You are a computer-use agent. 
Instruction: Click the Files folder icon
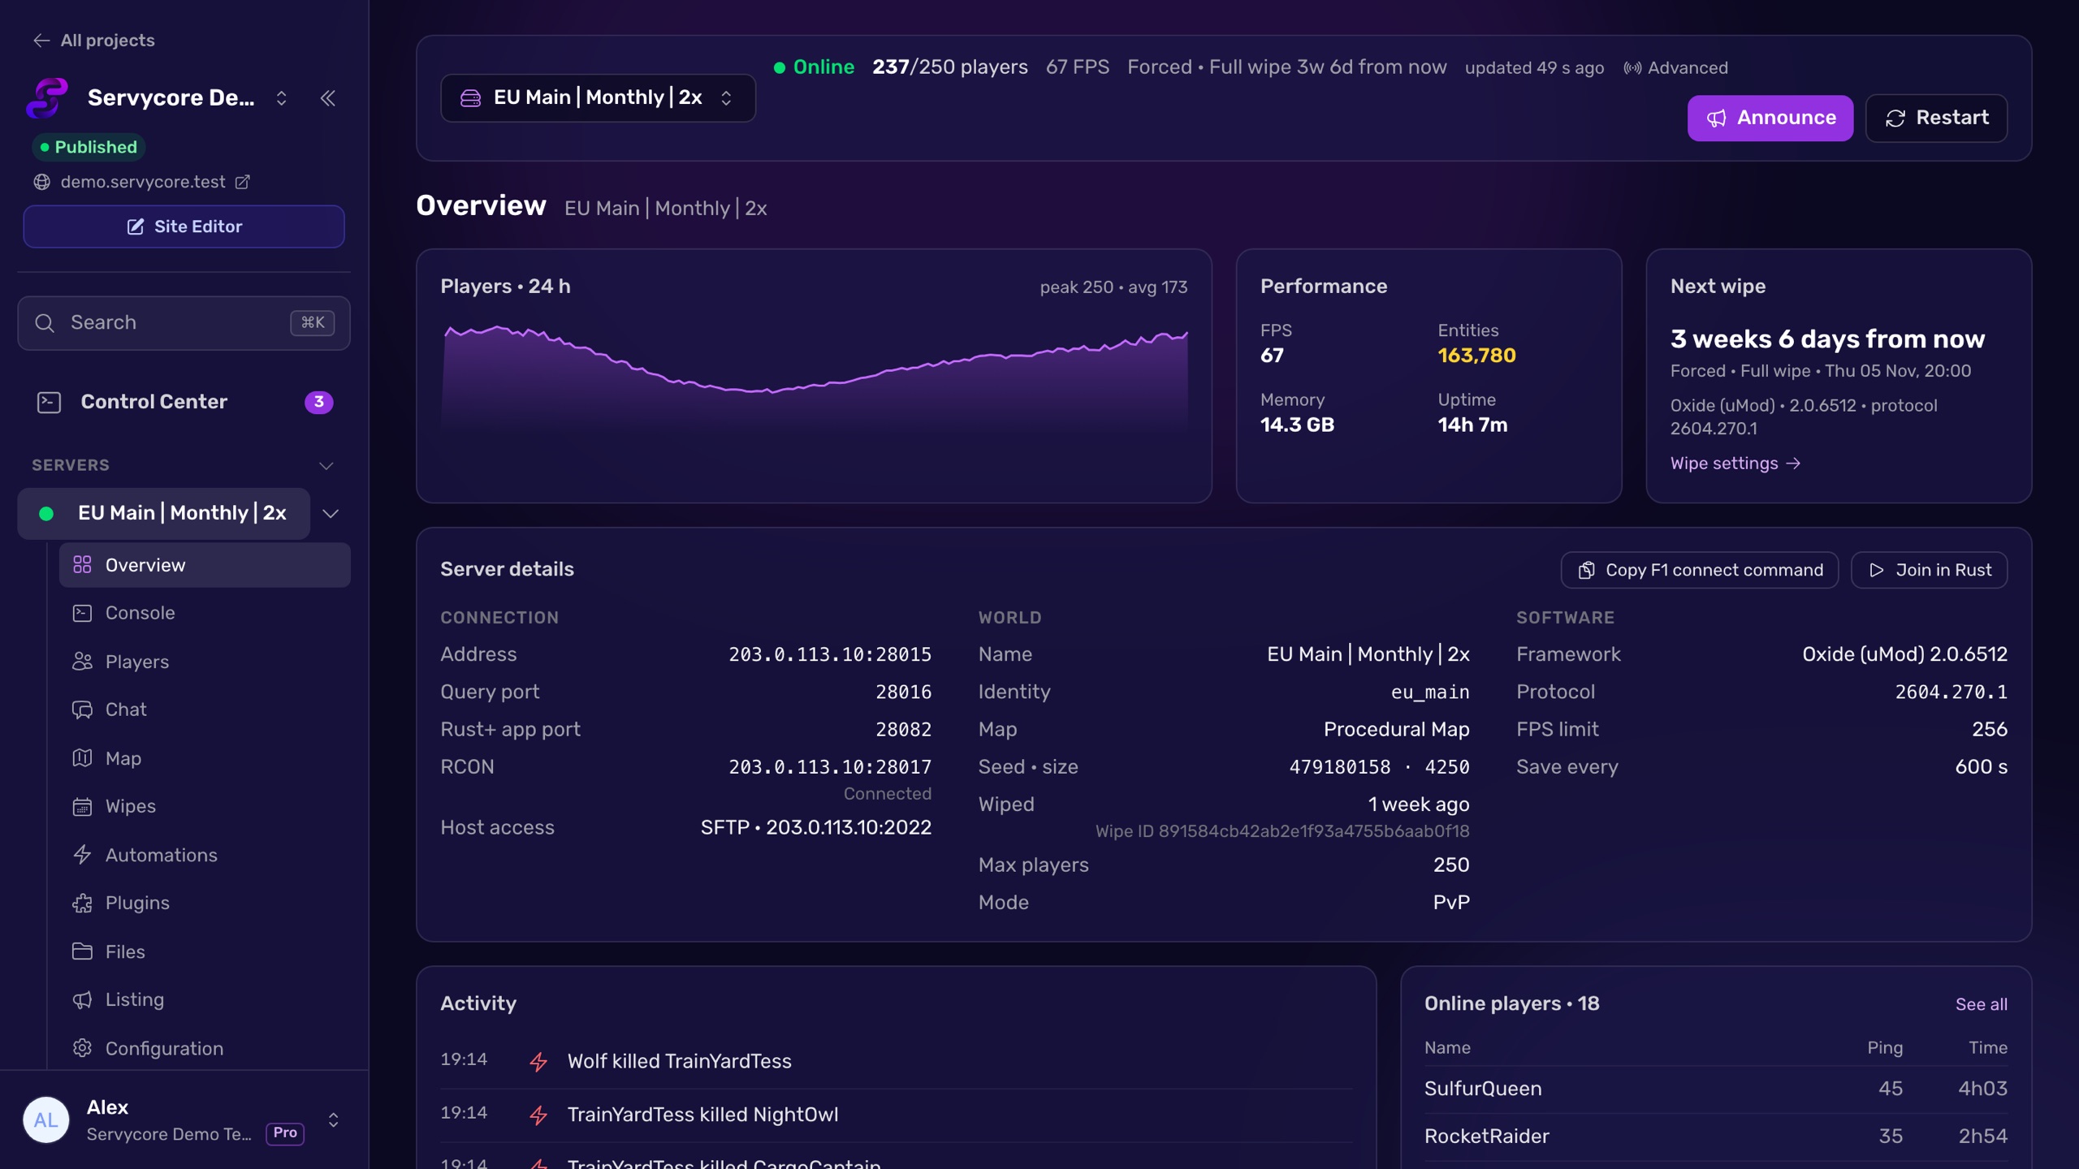pyautogui.click(x=82, y=951)
